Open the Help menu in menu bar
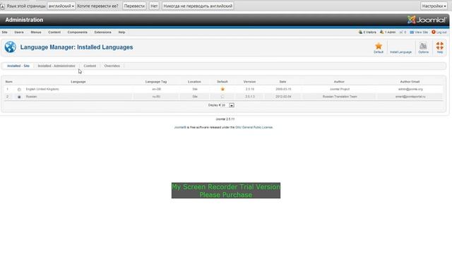 click(x=122, y=32)
